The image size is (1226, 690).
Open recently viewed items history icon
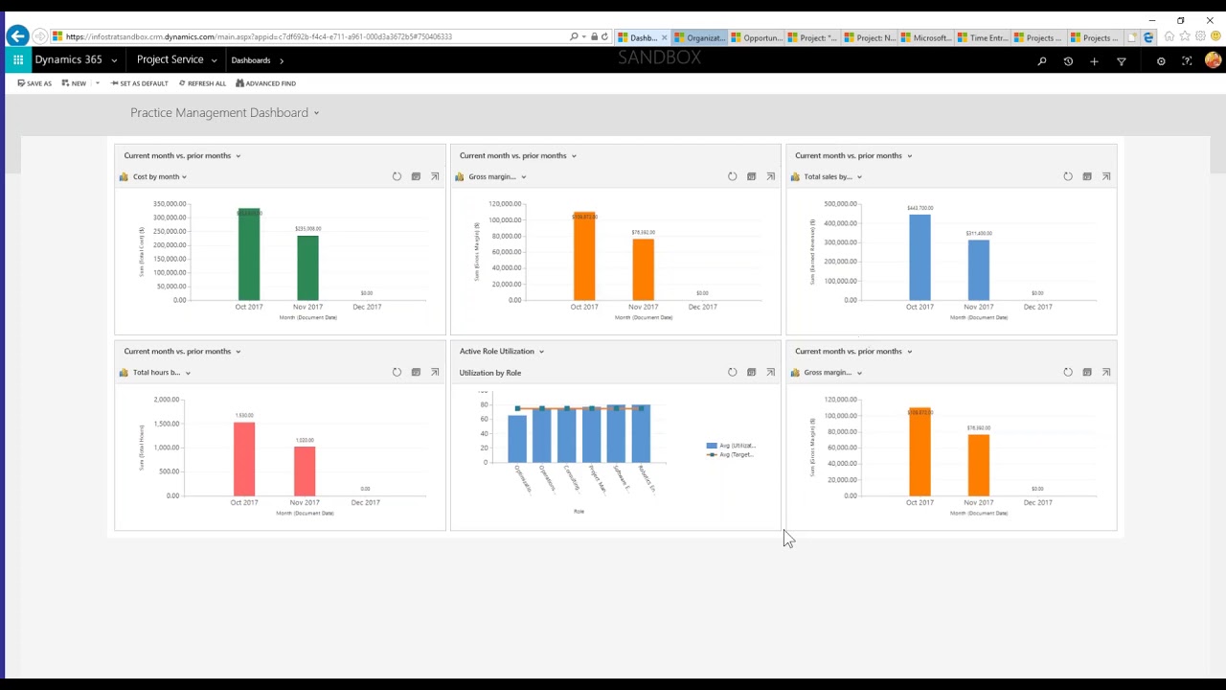coord(1068,61)
